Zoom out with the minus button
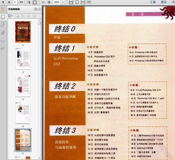The width and height of the screenshot is (175, 160). click(x=43, y=2)
